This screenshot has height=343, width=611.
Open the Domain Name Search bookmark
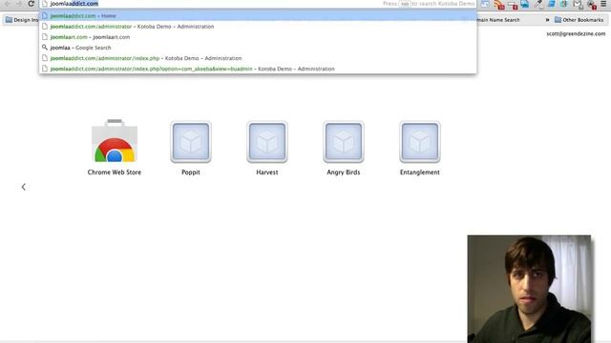498,20
